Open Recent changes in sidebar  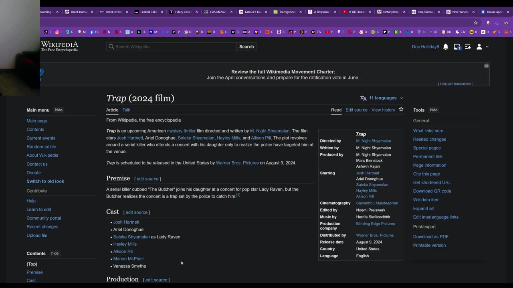(42, 227)
